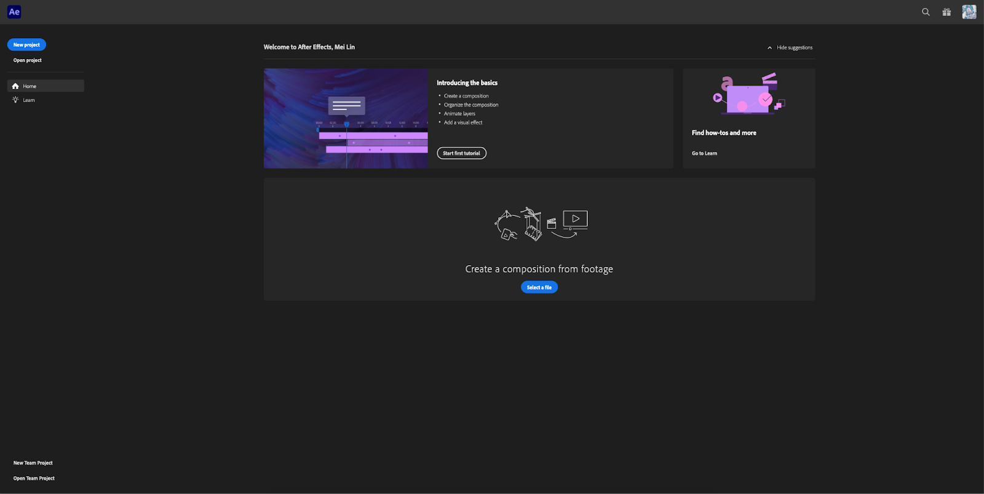Open the gift box What's New icon

click(946, 12)
